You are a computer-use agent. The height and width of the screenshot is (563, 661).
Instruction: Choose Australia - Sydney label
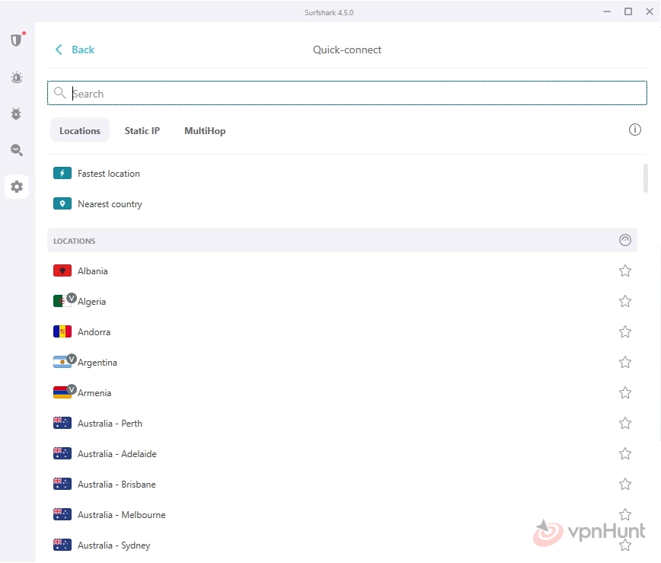click(x=113, y=545)
